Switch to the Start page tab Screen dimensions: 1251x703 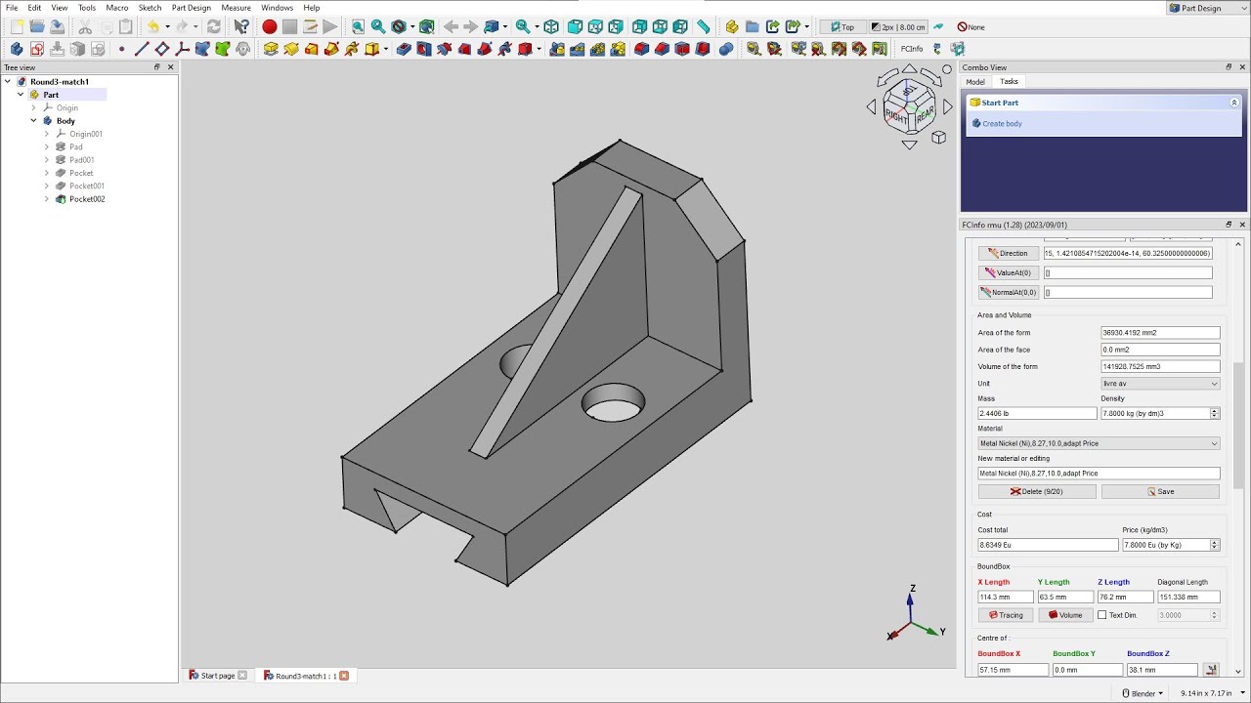point(217,676)
